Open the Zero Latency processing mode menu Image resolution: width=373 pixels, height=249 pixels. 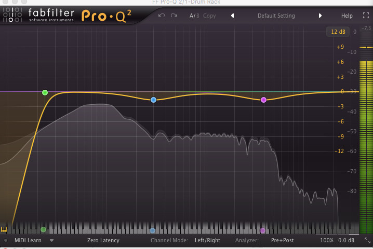click(103, 241)
